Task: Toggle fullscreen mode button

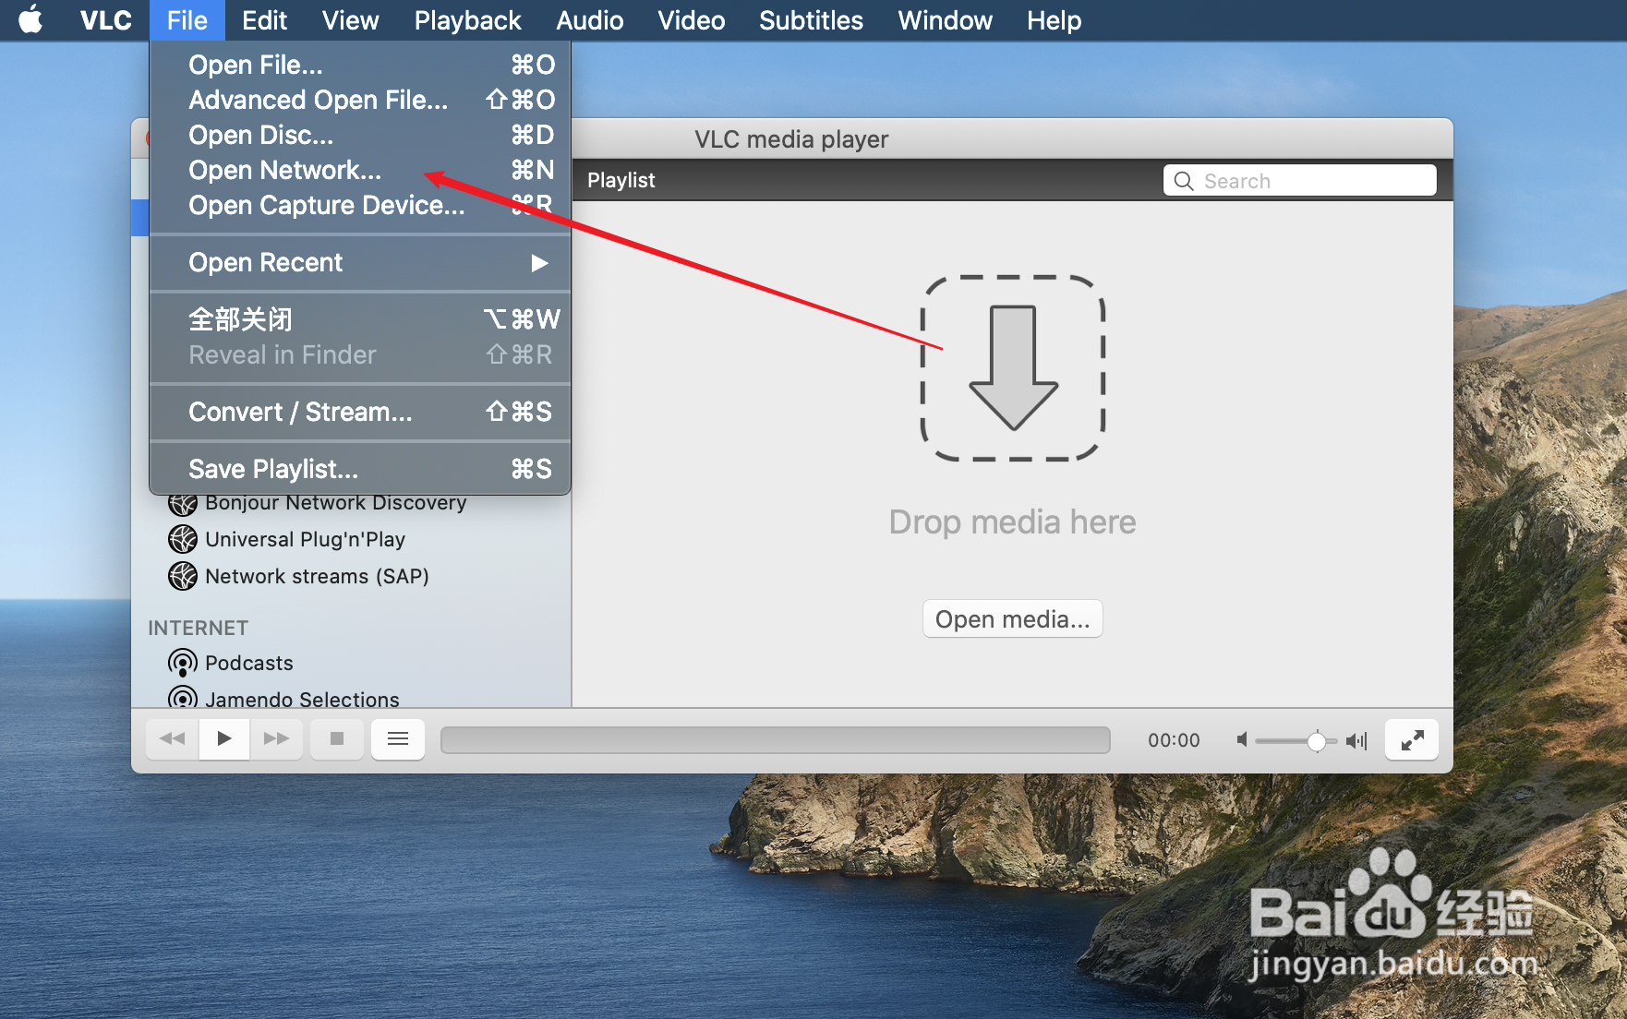Action: (x=1412, y=739)
